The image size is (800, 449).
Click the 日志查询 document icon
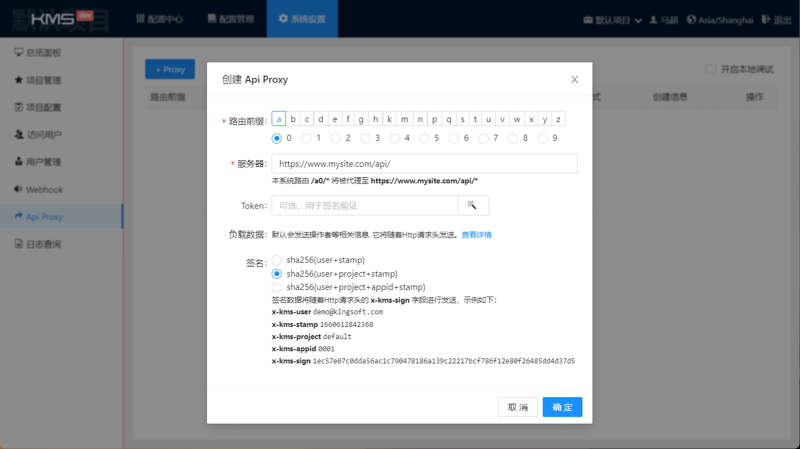click(x=18, y=244)
